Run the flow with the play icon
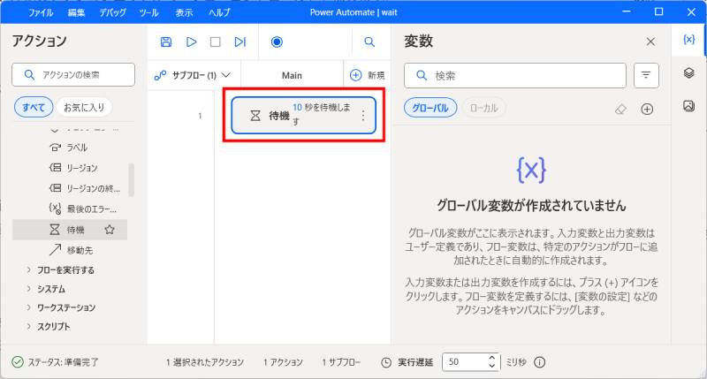 191,42
